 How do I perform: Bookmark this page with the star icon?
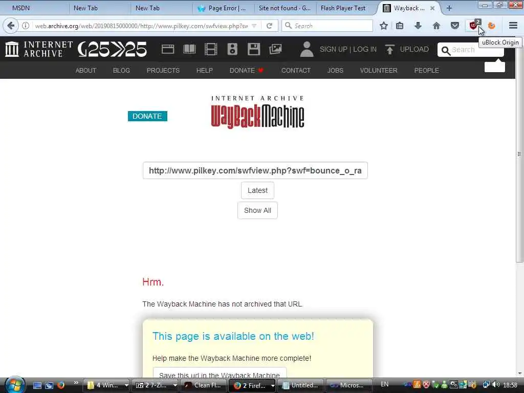point(384,26)
